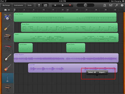Open the Instruments chooser
125x94 pixels.
click(18, 5)
